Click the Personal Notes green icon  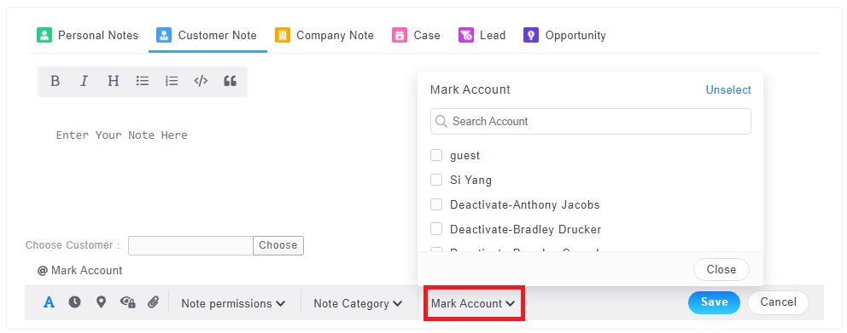(x=44, y=36)
